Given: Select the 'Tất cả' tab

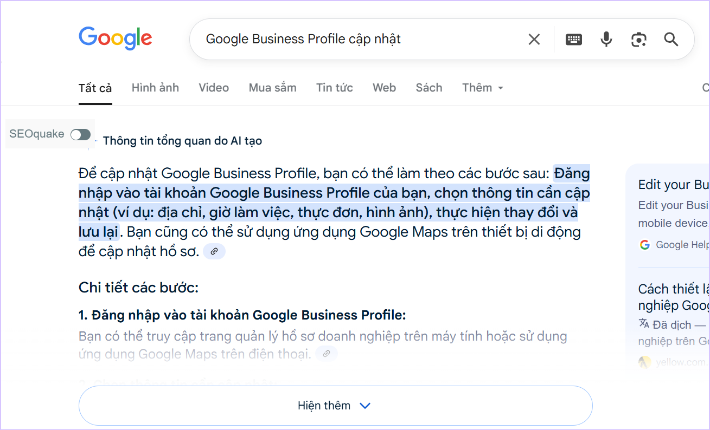Looking at the screenshot, I should click(95, 88).
